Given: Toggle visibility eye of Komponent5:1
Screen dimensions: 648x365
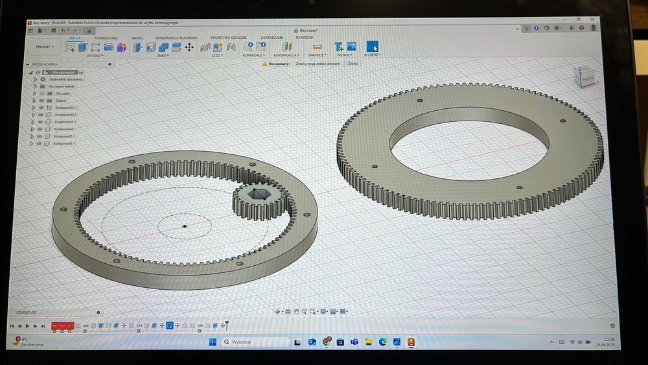Looking at the screenshot, I should (40, 136).
